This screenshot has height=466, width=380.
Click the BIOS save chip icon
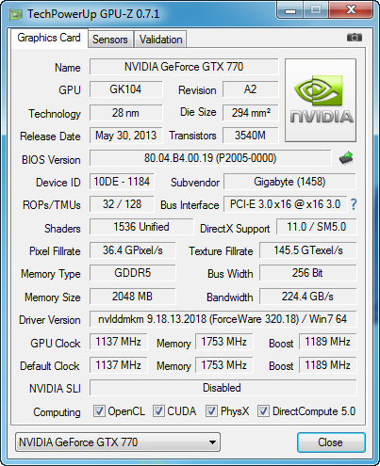coord(346,158)
